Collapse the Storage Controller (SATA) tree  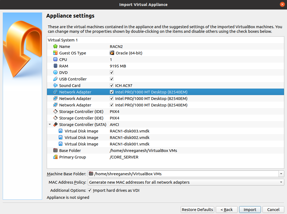[50, 124]
